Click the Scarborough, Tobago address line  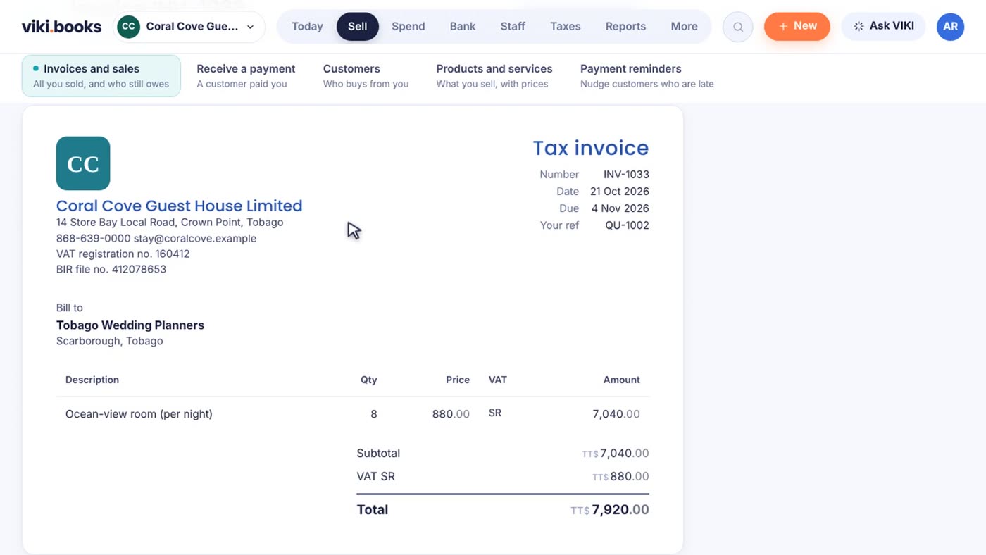point(109,341)
